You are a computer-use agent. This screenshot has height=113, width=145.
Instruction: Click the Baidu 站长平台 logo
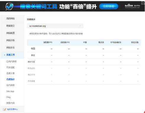pyautogui.click(x=132, y=6)
